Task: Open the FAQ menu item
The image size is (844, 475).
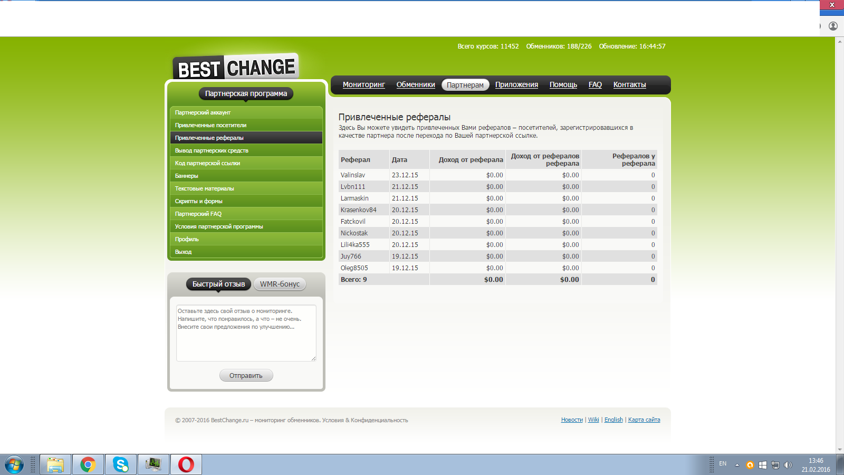Action: click(595, 84)
